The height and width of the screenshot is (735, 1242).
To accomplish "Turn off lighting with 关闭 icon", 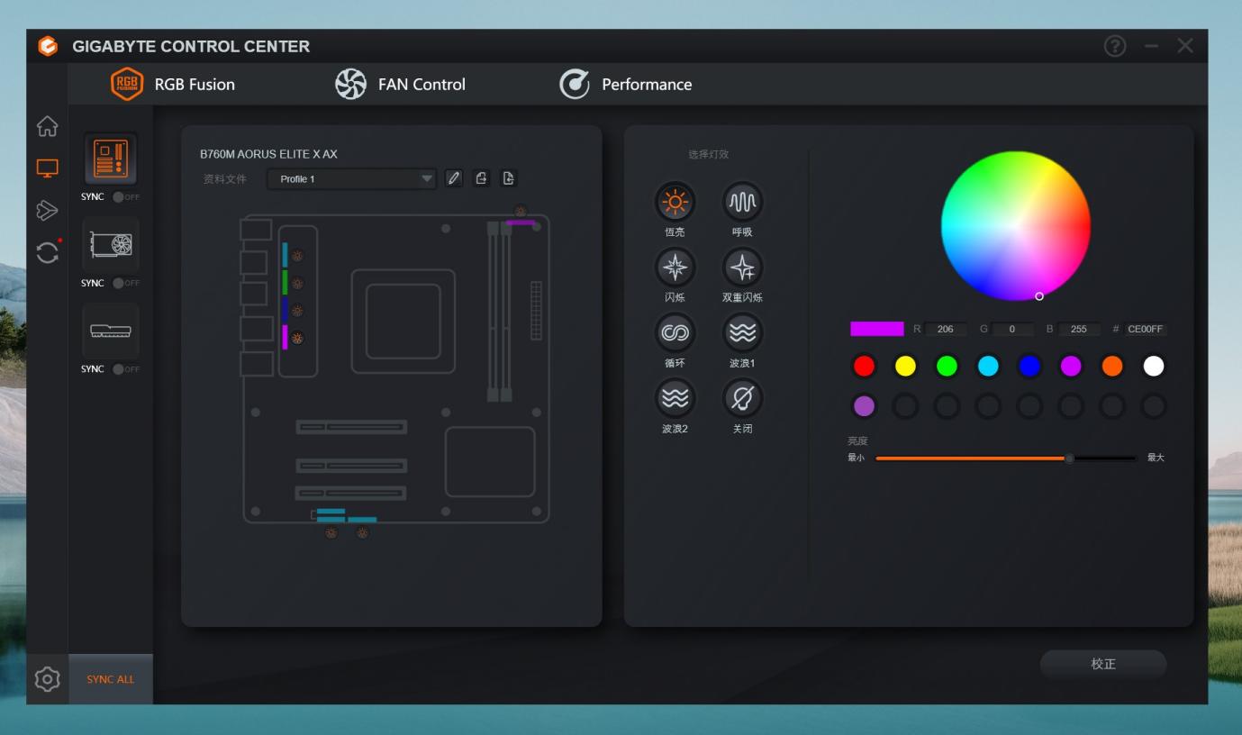I will 742,397.
